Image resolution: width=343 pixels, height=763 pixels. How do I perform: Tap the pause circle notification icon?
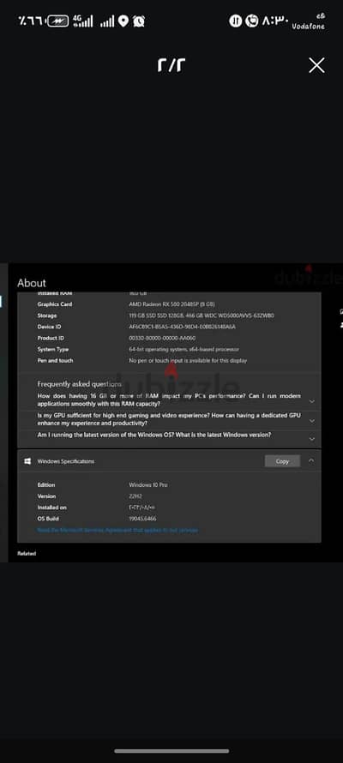coord(236,21)
